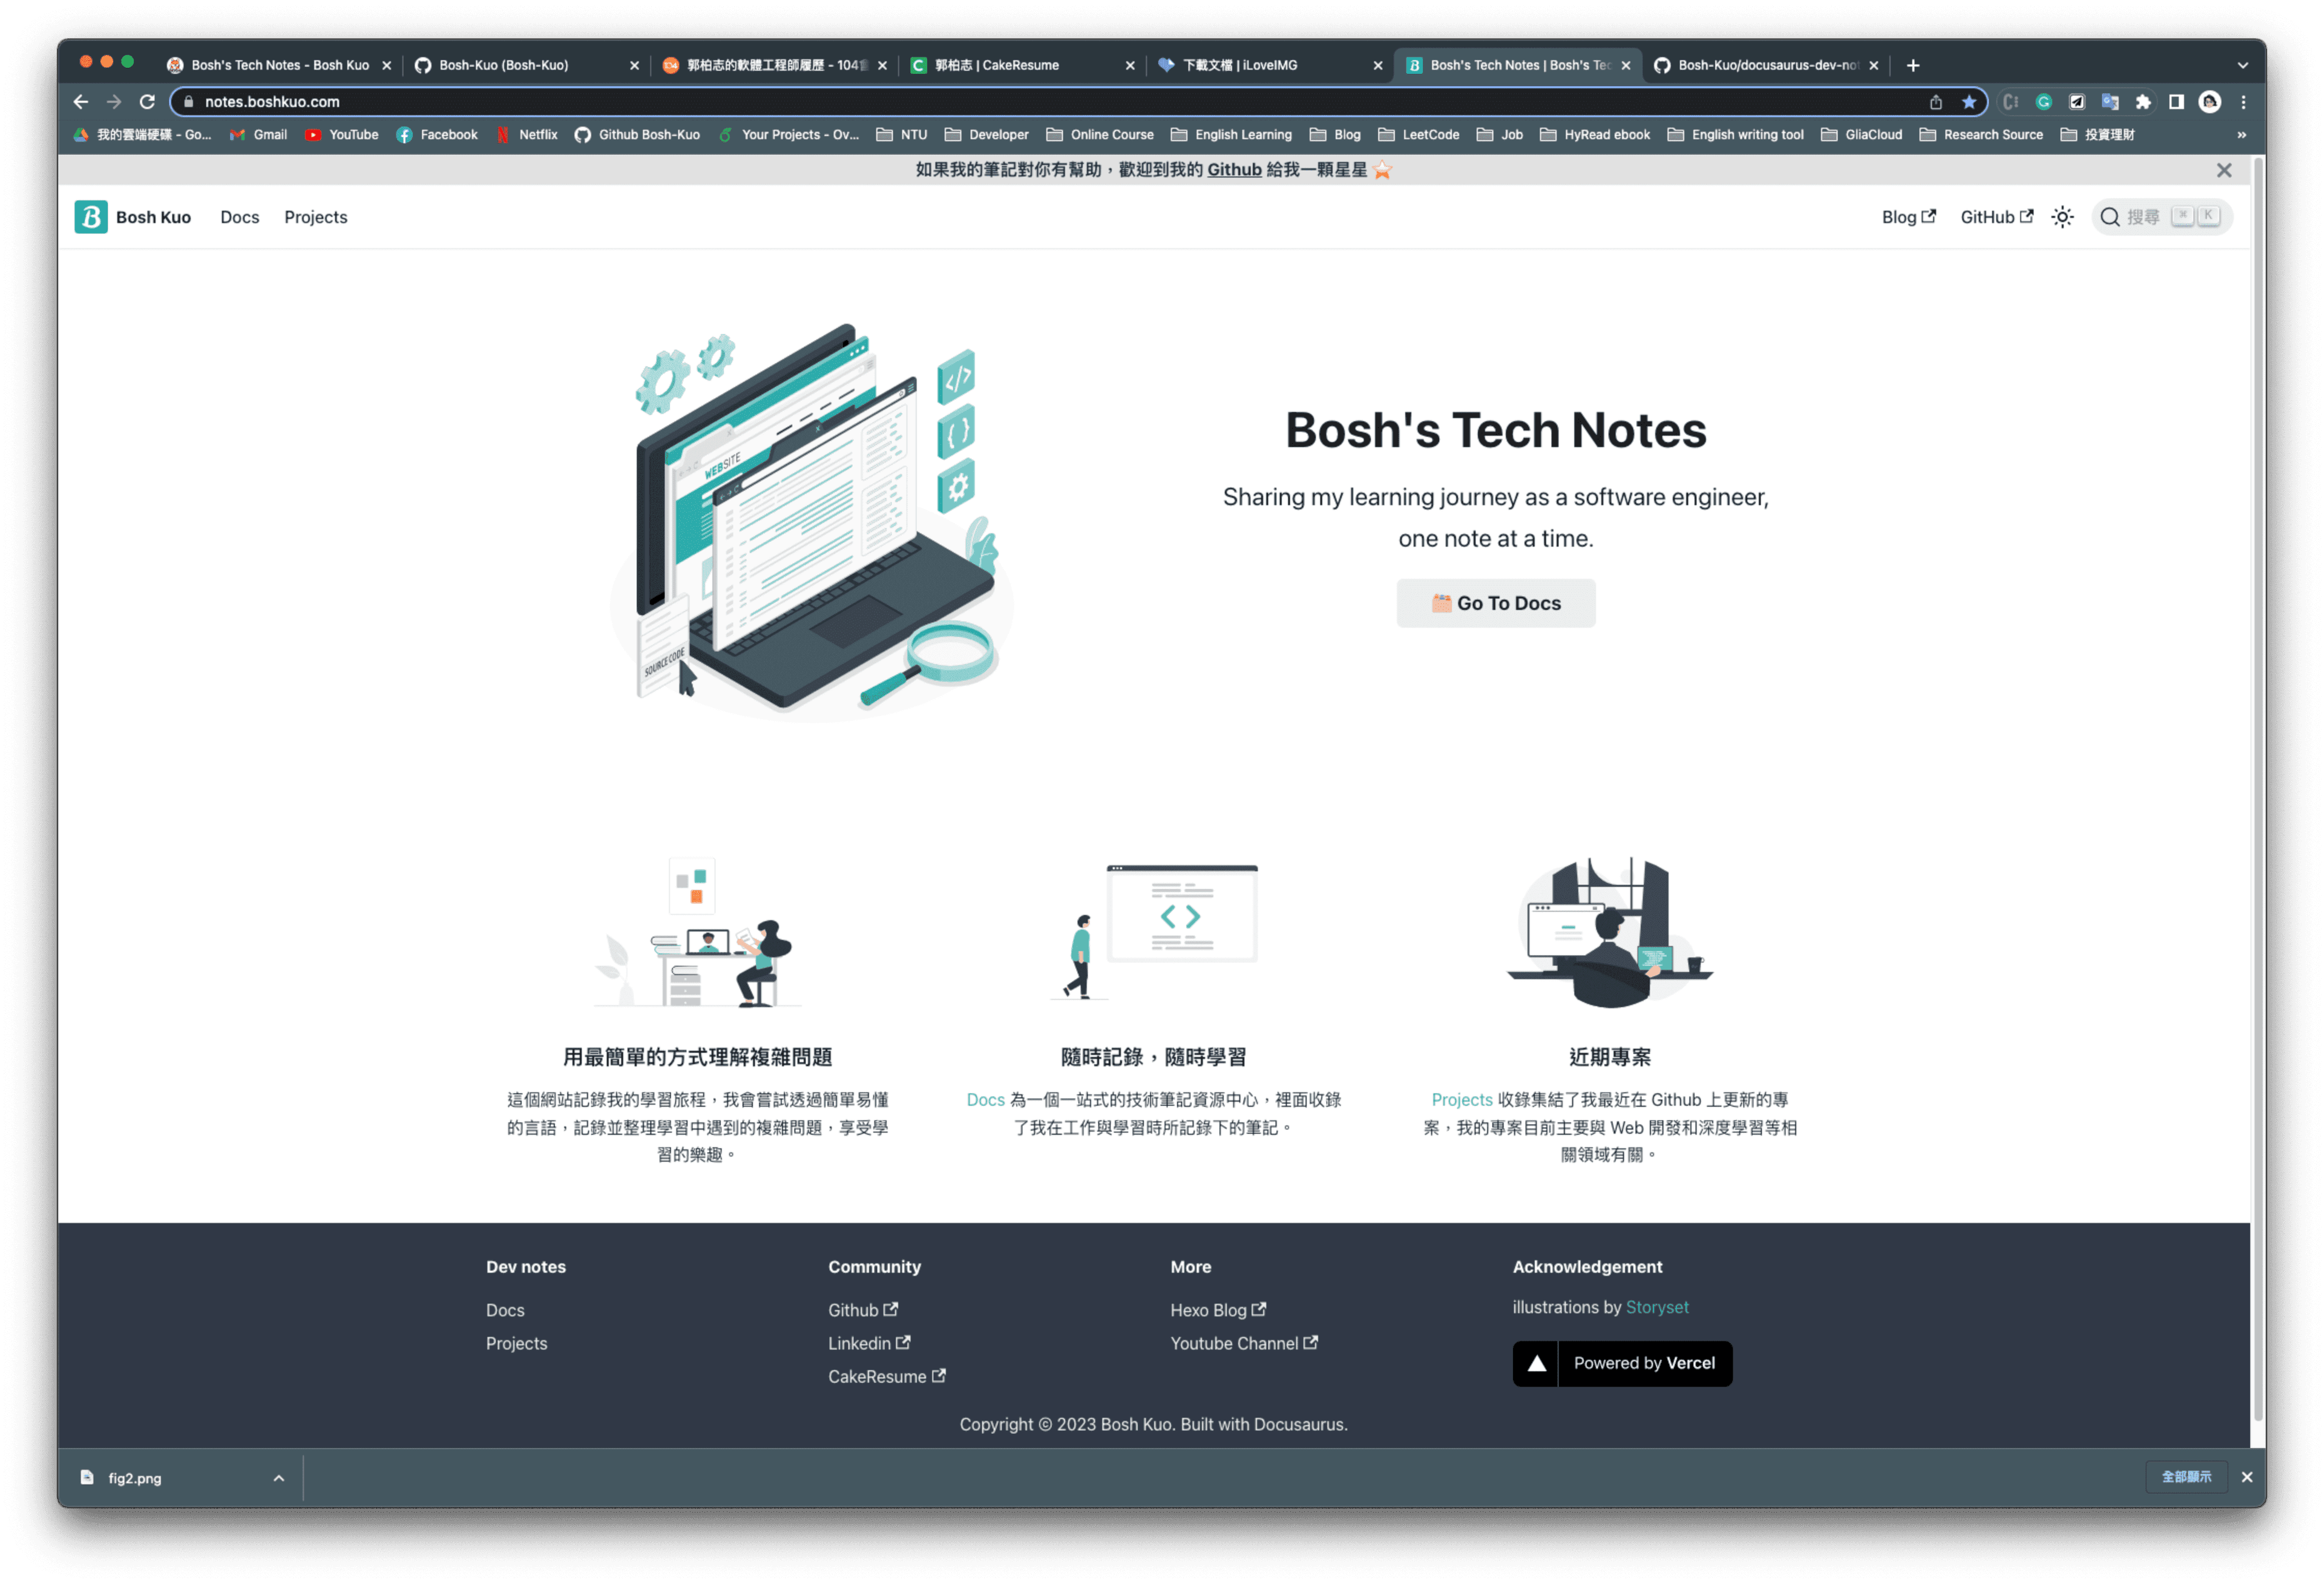Open the NTU bookmarks folder

(901, 135)
